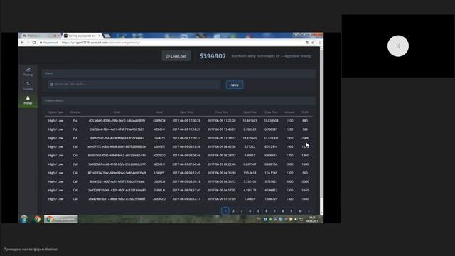This screenshot has width=455, height=256.
Task: Switch to the first browser tab
Action: tap(40, 36)
